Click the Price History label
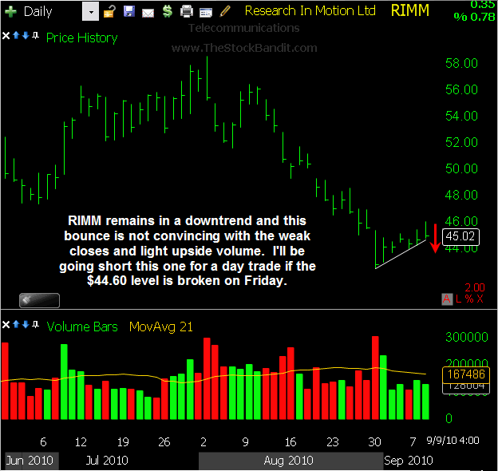This screenshot has height=471, width=498. pyautogui.click(x=81, y=38)
